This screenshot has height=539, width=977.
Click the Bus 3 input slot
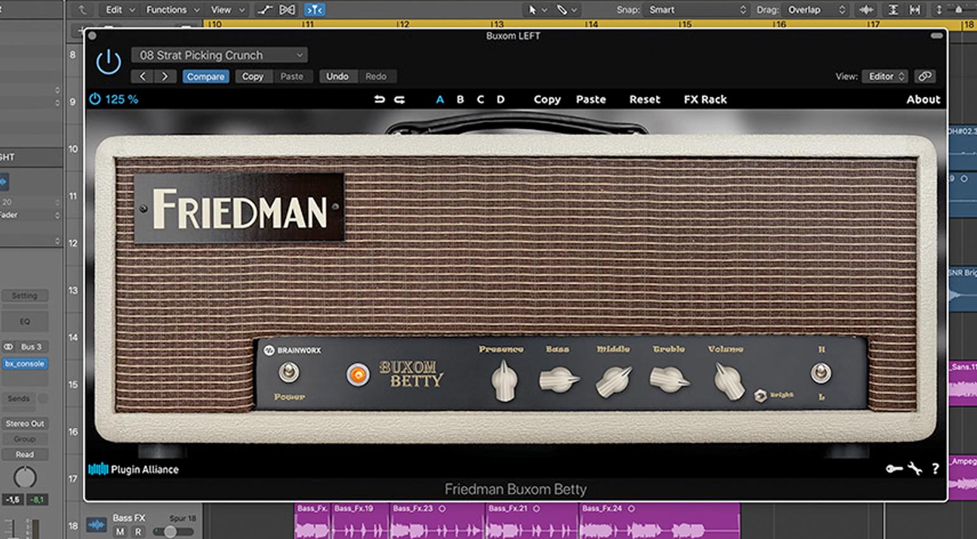(x=32, y=347)
